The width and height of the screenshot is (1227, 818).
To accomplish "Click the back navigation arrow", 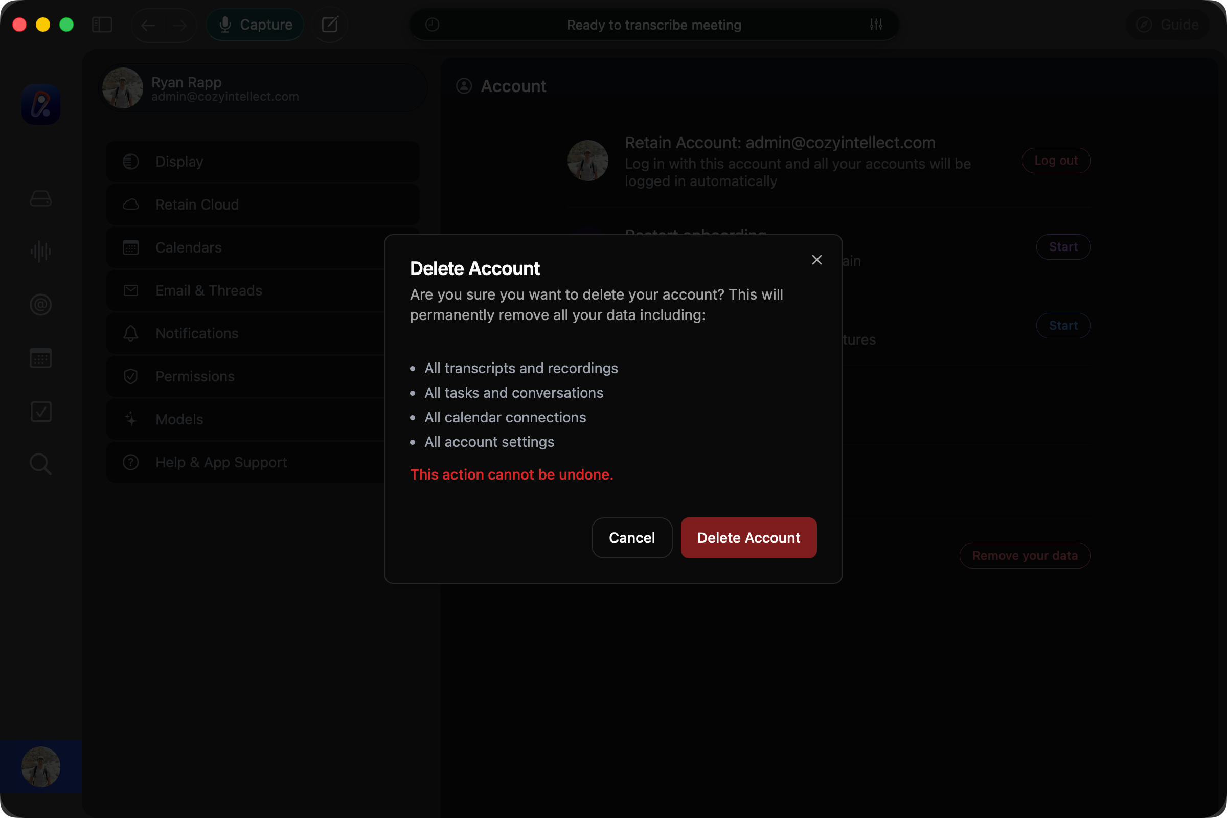I will click(x=148, y=25).
